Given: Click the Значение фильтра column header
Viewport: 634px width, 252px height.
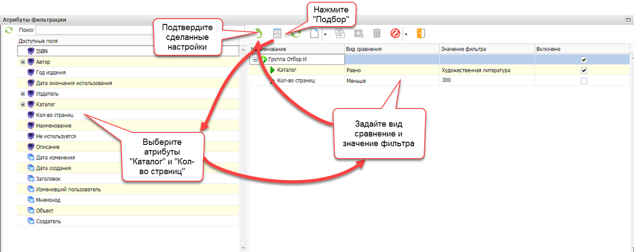Looking at the screenshot, I should click(x=487, y=49).
